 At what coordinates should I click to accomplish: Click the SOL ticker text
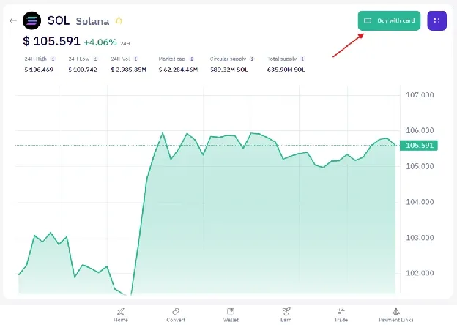tap(59, 20)
